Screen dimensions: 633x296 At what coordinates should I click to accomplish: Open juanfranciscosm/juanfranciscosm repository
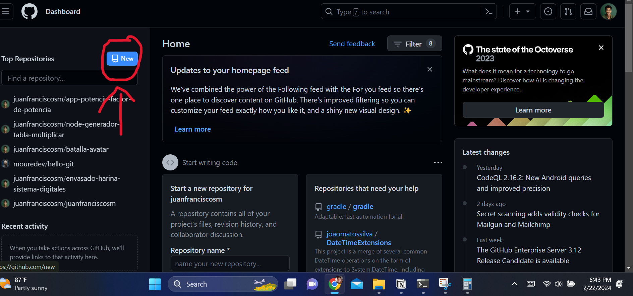(64, 204)
